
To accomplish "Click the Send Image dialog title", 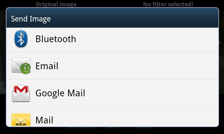I will pos(31,19).
